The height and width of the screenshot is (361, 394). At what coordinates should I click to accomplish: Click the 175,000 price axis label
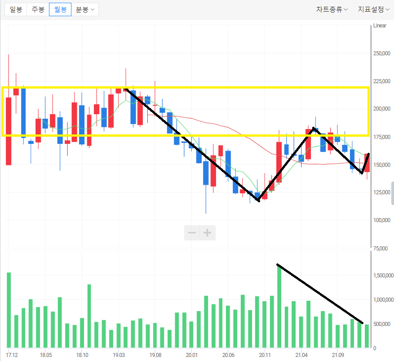[382, 137]
